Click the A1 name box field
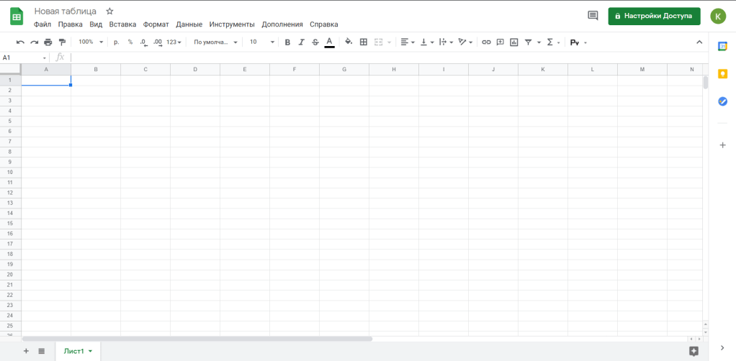This screenshot has height=361, width=736. point(22,58)
